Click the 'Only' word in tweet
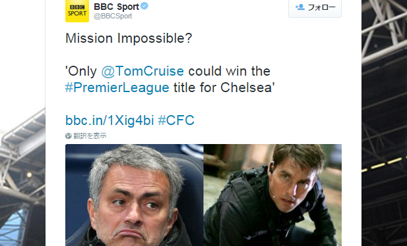Screen dimensions: 407x246 click(81, 71)
